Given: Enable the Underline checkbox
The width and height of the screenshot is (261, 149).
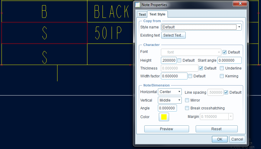Looking at the screenshot, I should coord(222,68).
